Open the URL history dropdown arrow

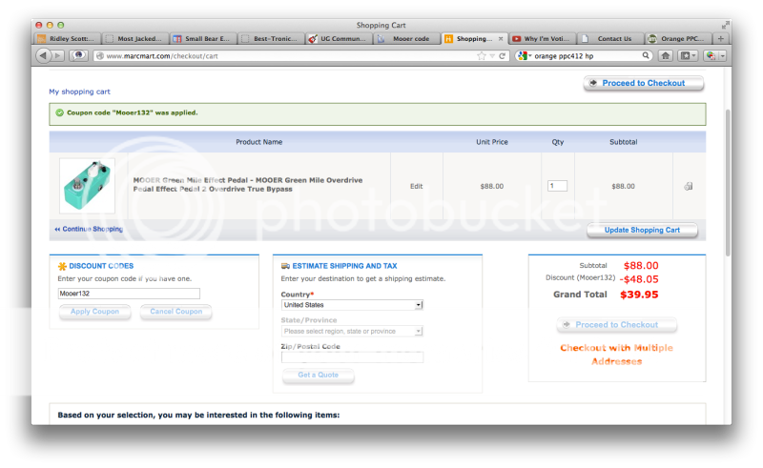pyautogui.click(x=492, y=56)
